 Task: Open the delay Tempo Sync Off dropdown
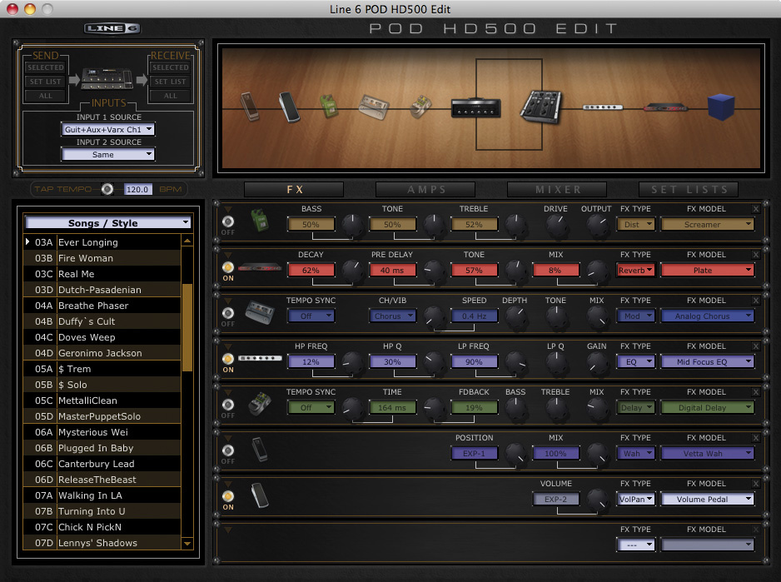click(x=311, y=408)
